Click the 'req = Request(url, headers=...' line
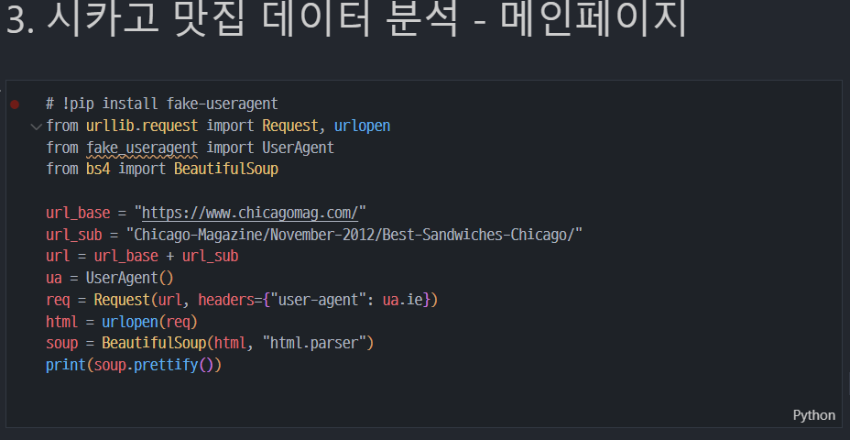Viewport: 850px width, 440px height. [242, 300]
